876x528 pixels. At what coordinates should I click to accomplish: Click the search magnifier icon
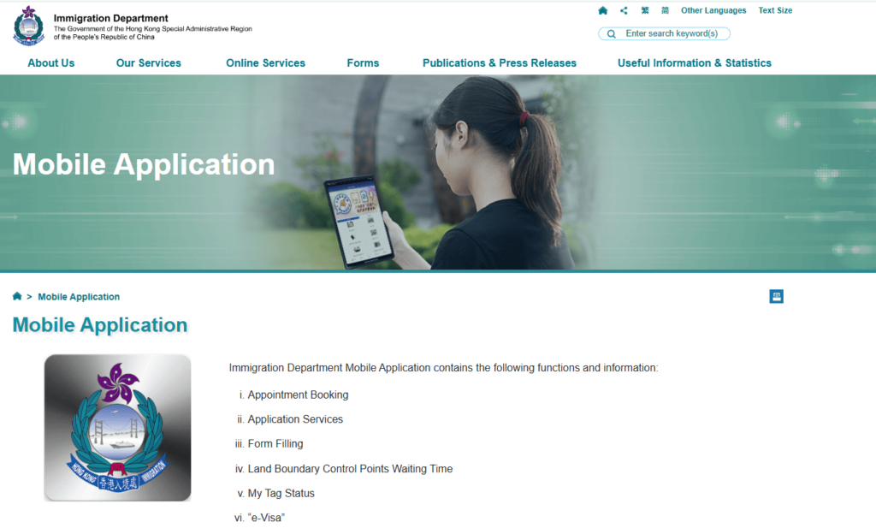[611, 34]
